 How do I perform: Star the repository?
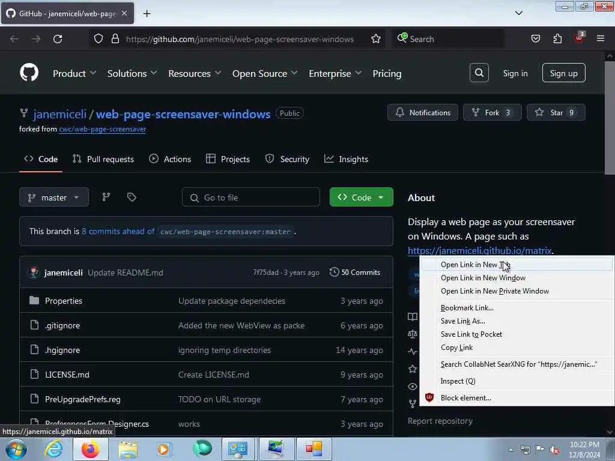(556, 112)
